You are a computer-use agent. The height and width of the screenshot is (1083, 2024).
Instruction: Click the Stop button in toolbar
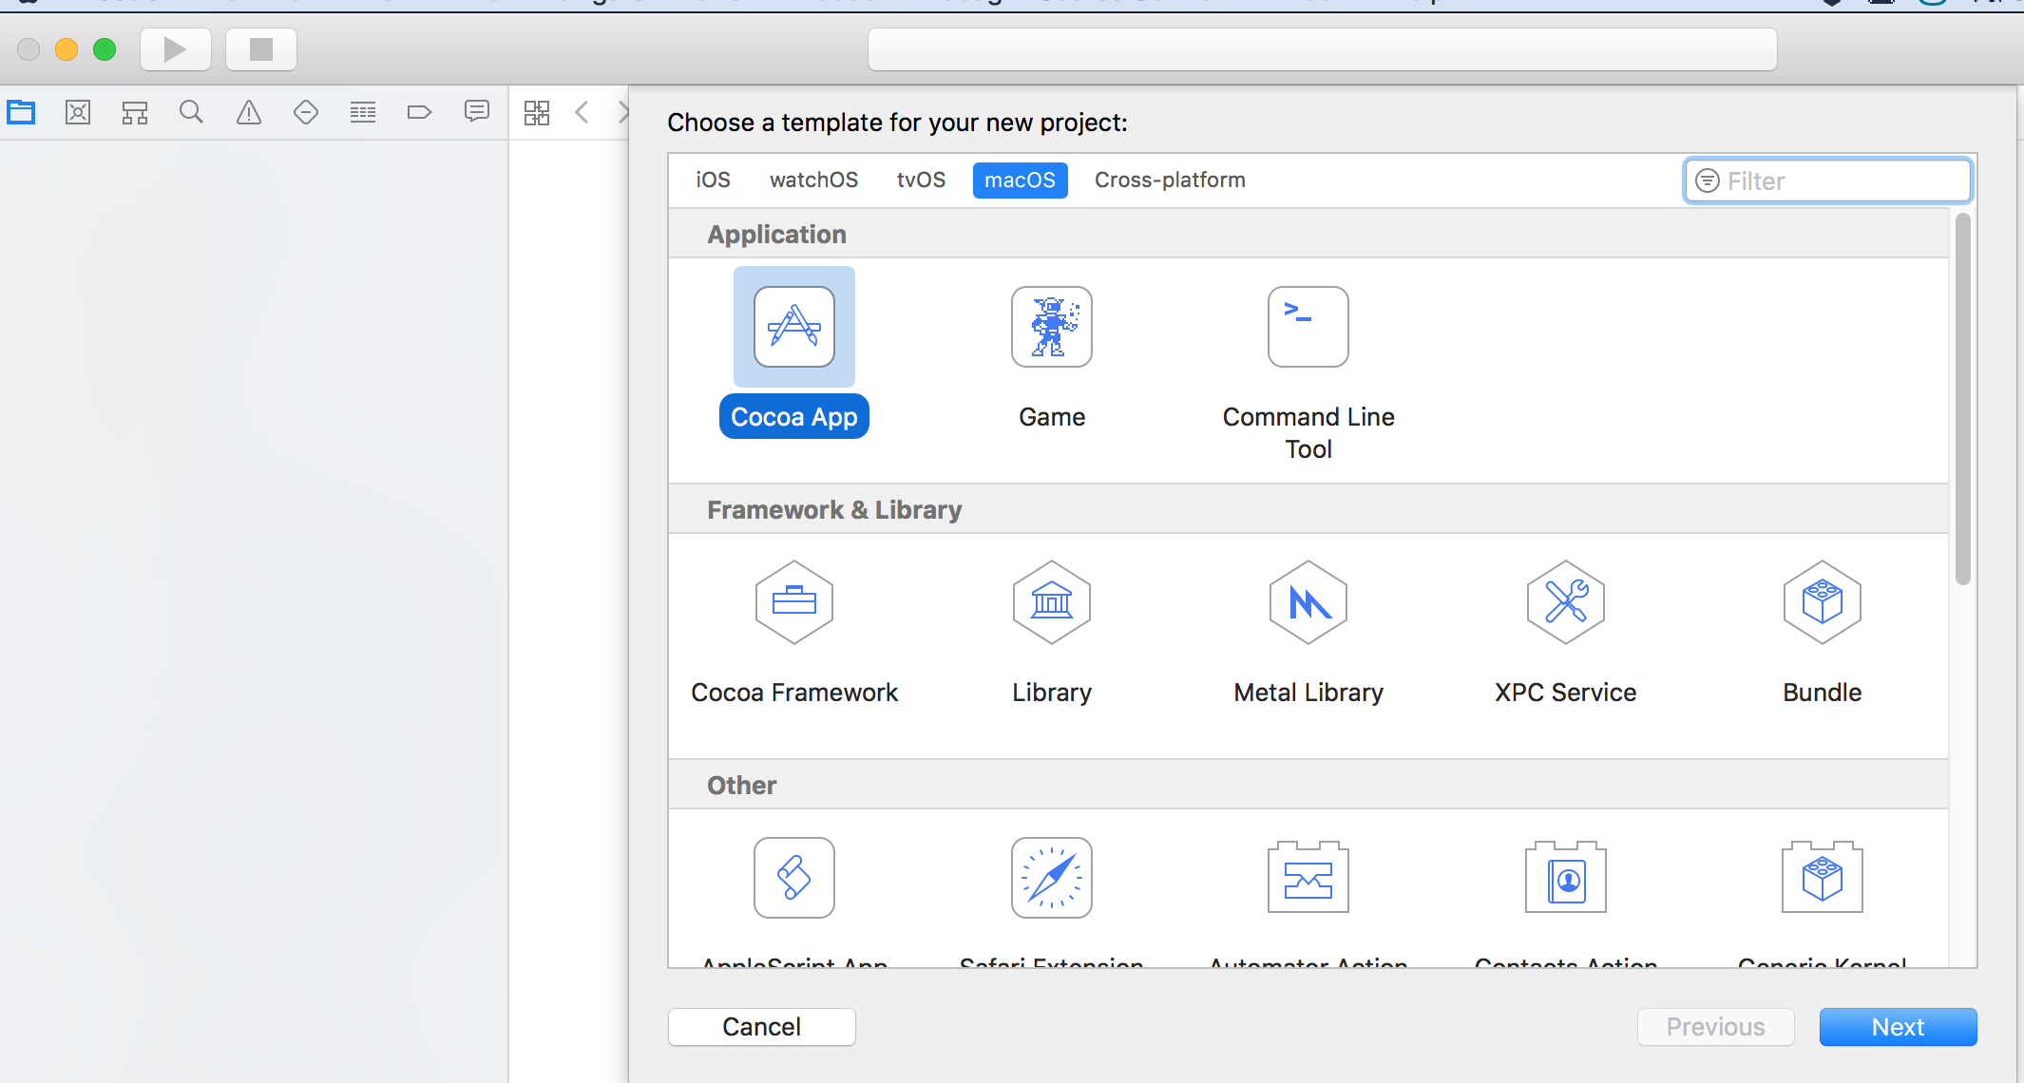pos(261,49)
